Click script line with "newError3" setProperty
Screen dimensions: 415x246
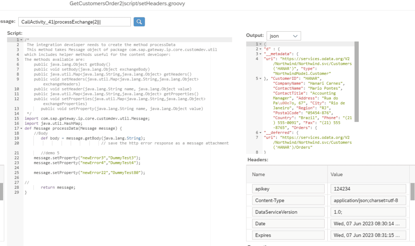click(87, 158)
